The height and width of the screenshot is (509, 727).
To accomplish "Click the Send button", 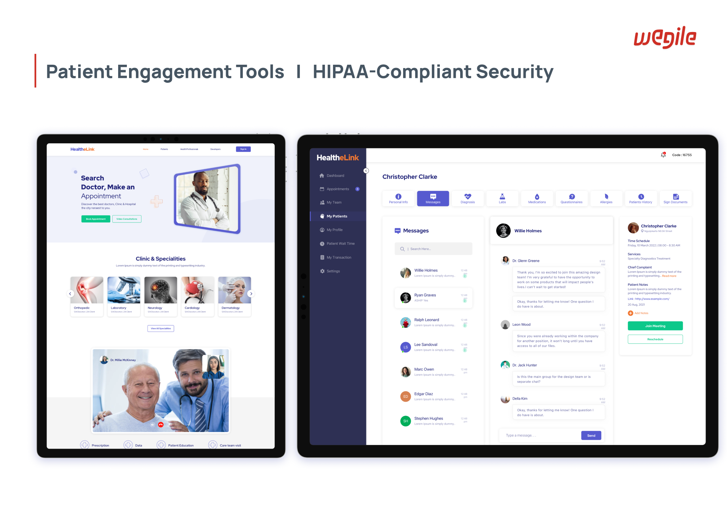I will click(591, 436).
